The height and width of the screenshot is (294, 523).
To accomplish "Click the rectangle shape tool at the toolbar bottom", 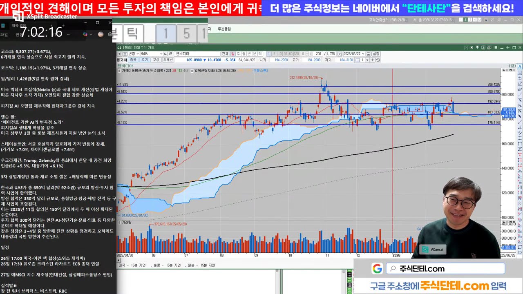I will pos(520,247).
